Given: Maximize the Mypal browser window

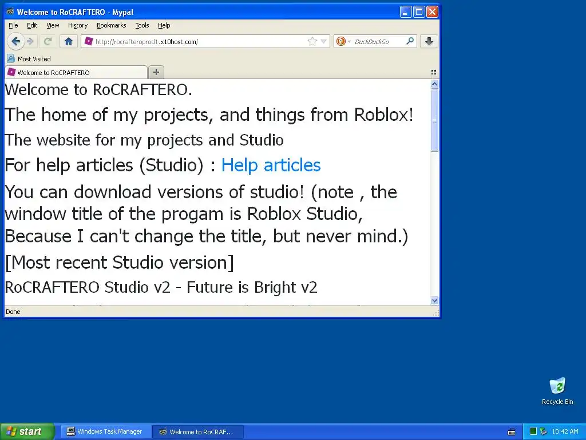Looking at the screenshot, I should [x=419, y=12].
